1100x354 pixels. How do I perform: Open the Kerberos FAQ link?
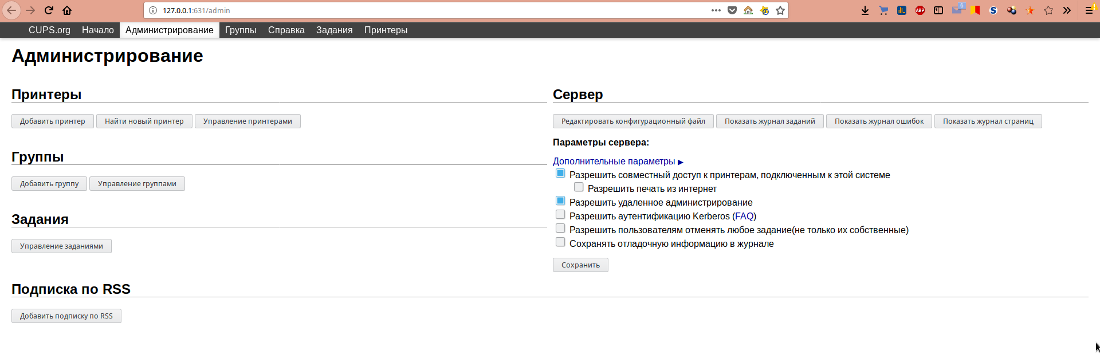744,217
